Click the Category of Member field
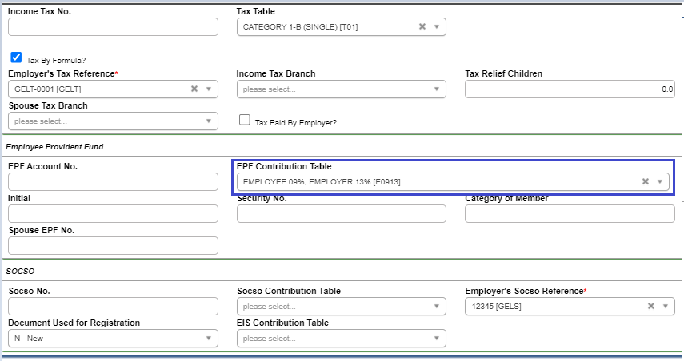 pyautogui.click(x=570, y=213)
